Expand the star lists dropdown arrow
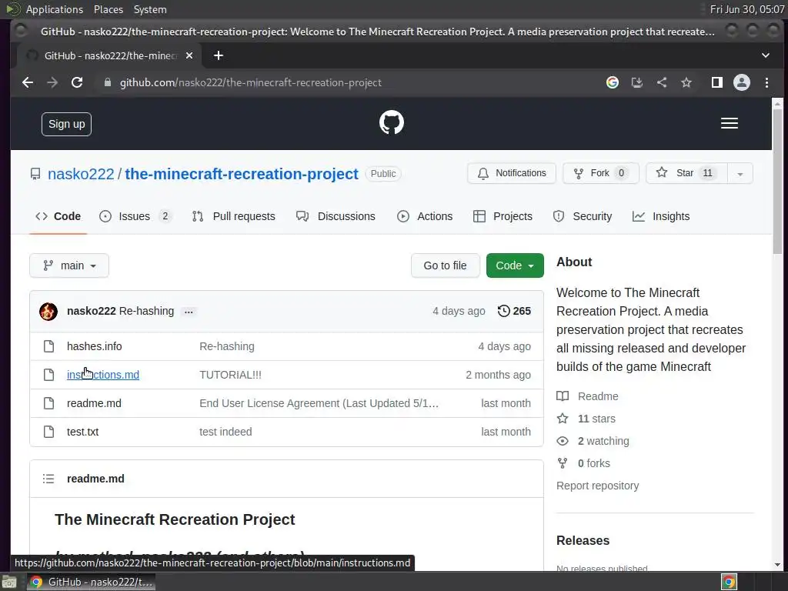Image resolution: width=788 pixels, height=591 pixels. tap(740, 174)
